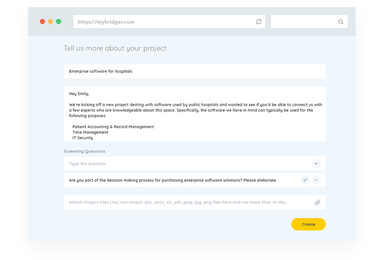Click the page heading text
The image size is (384, 260).
click(115, 48)
